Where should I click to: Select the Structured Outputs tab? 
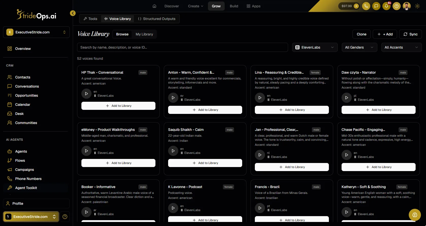tap(157, 19)
